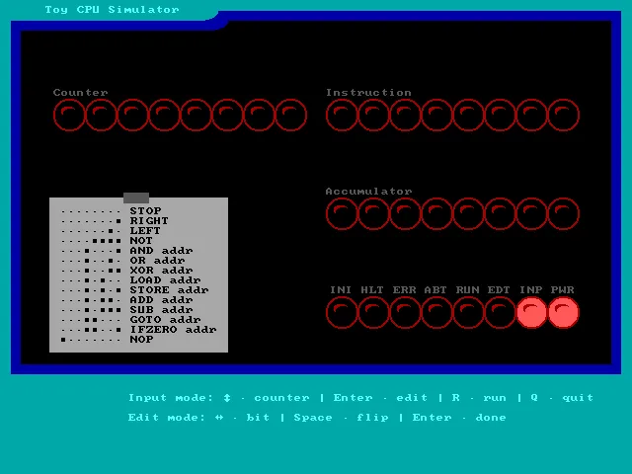
Task: Click the 'R - run' hint text
Action: point(479,398)
